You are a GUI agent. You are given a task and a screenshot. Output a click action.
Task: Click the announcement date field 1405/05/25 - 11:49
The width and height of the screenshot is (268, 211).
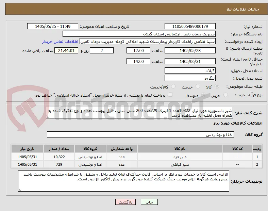click(x=53, y=26)
